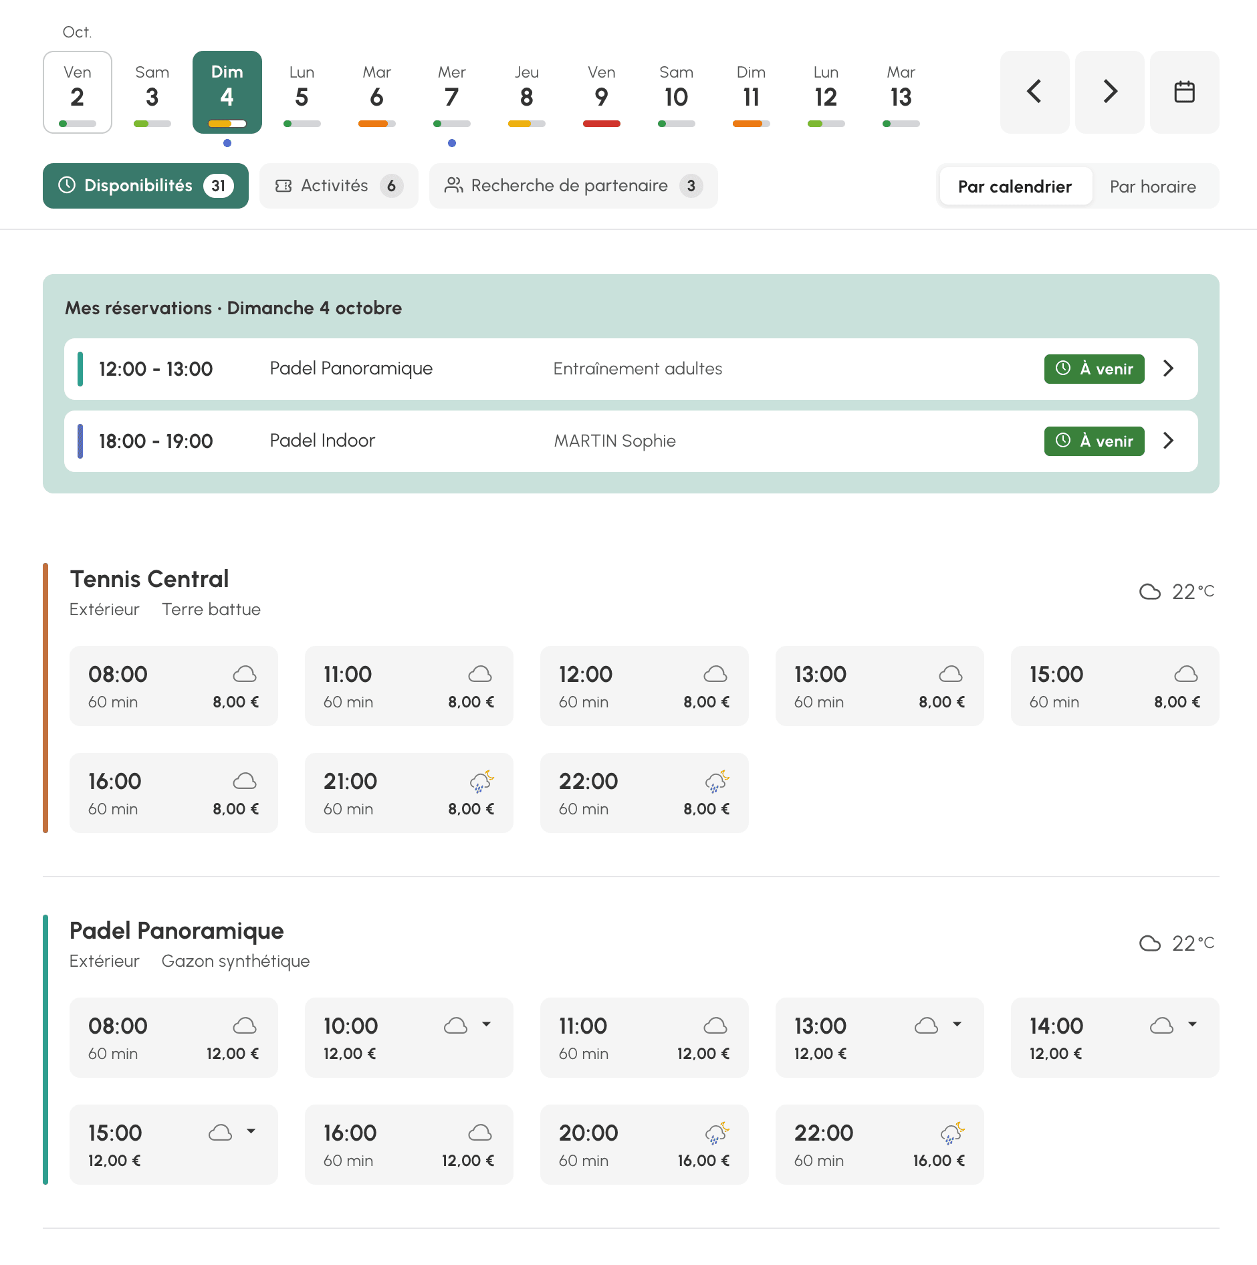Expand duration options for Padel Panoramique 14:00
The image size is (1257, 1265).
(1193, 1024)
